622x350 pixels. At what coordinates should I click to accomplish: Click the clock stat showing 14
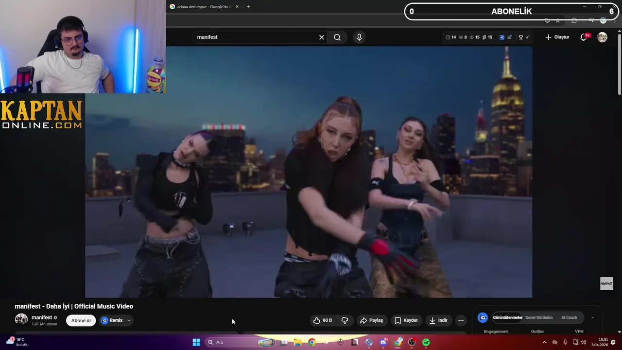[451, 37]
